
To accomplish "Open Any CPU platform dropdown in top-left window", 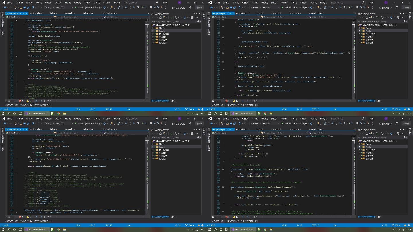I will pos(65,8).
